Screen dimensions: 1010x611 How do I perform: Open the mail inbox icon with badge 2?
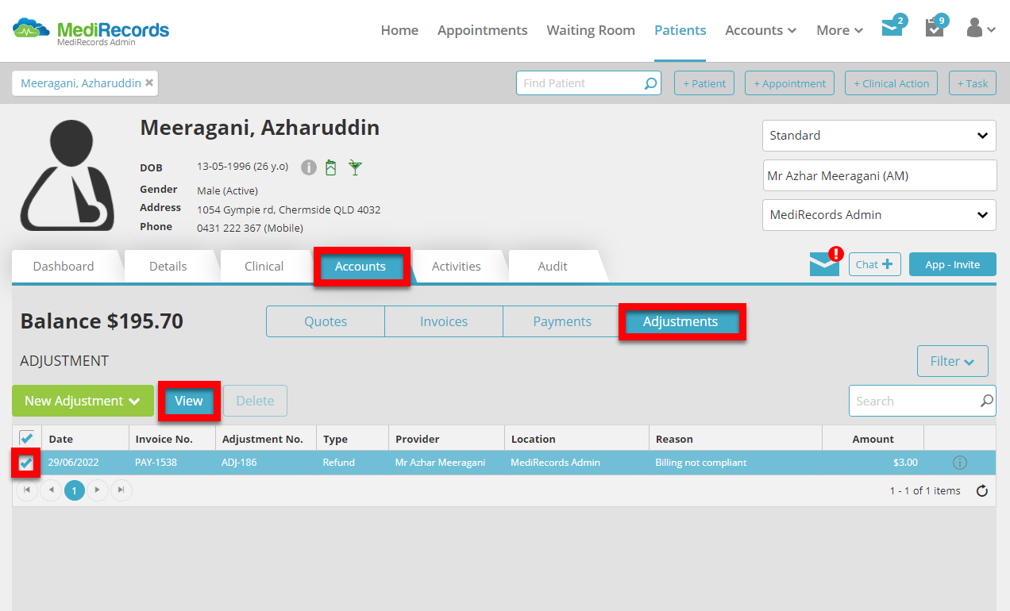(892, 29)
